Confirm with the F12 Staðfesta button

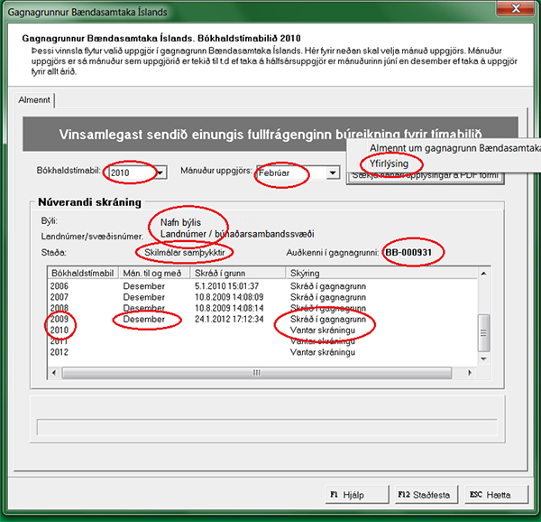pyautogui.click(x=426, y=495)
